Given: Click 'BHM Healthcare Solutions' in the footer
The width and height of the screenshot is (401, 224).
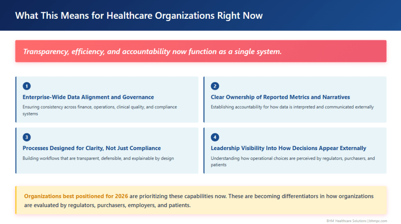Looking at the screenshot, I should [x=346, y=221].
